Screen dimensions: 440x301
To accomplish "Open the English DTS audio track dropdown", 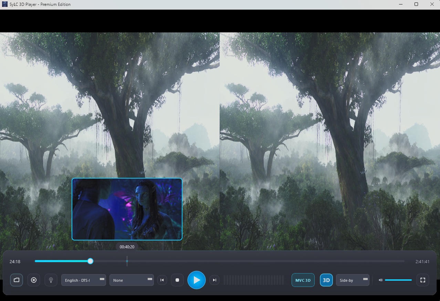I will 84,280.
